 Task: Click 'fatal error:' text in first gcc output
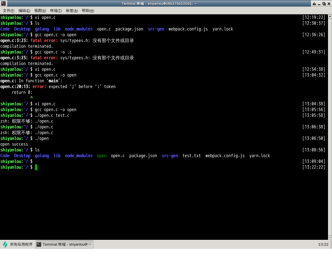(44, 41)
